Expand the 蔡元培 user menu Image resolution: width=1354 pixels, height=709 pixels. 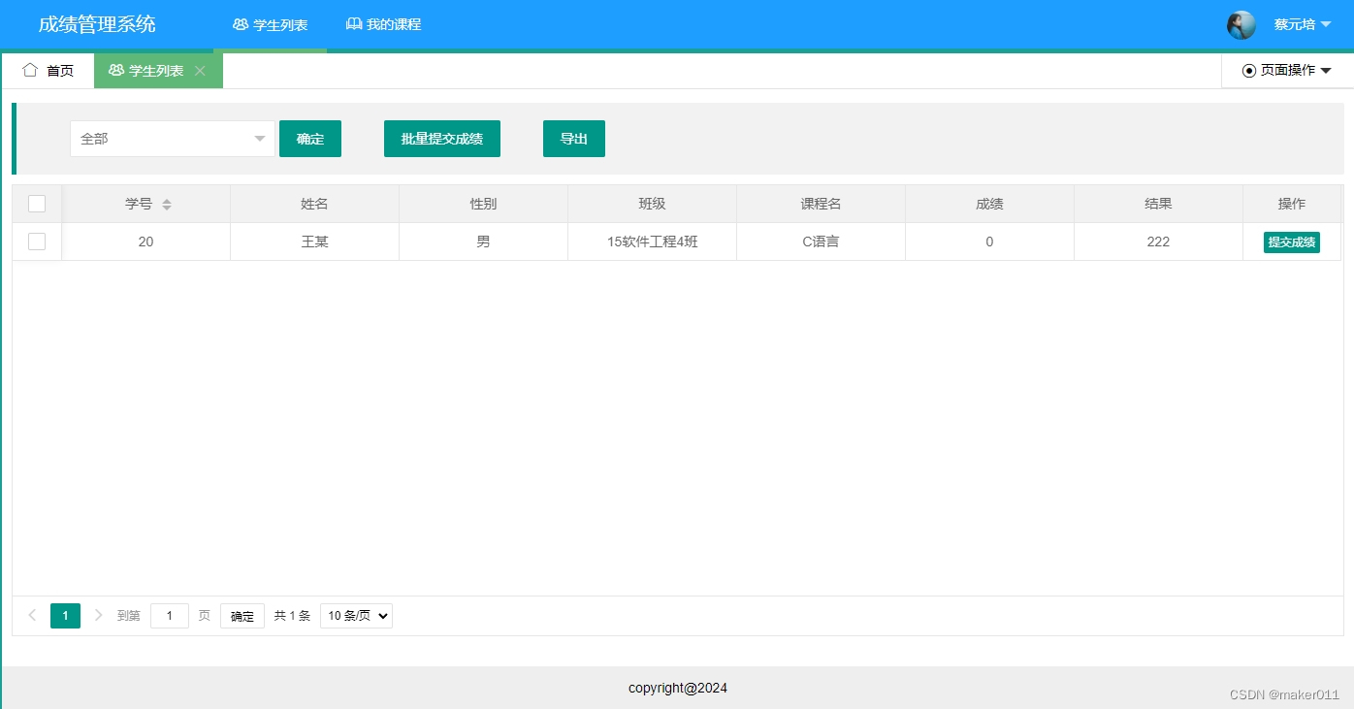point(1302,24)
